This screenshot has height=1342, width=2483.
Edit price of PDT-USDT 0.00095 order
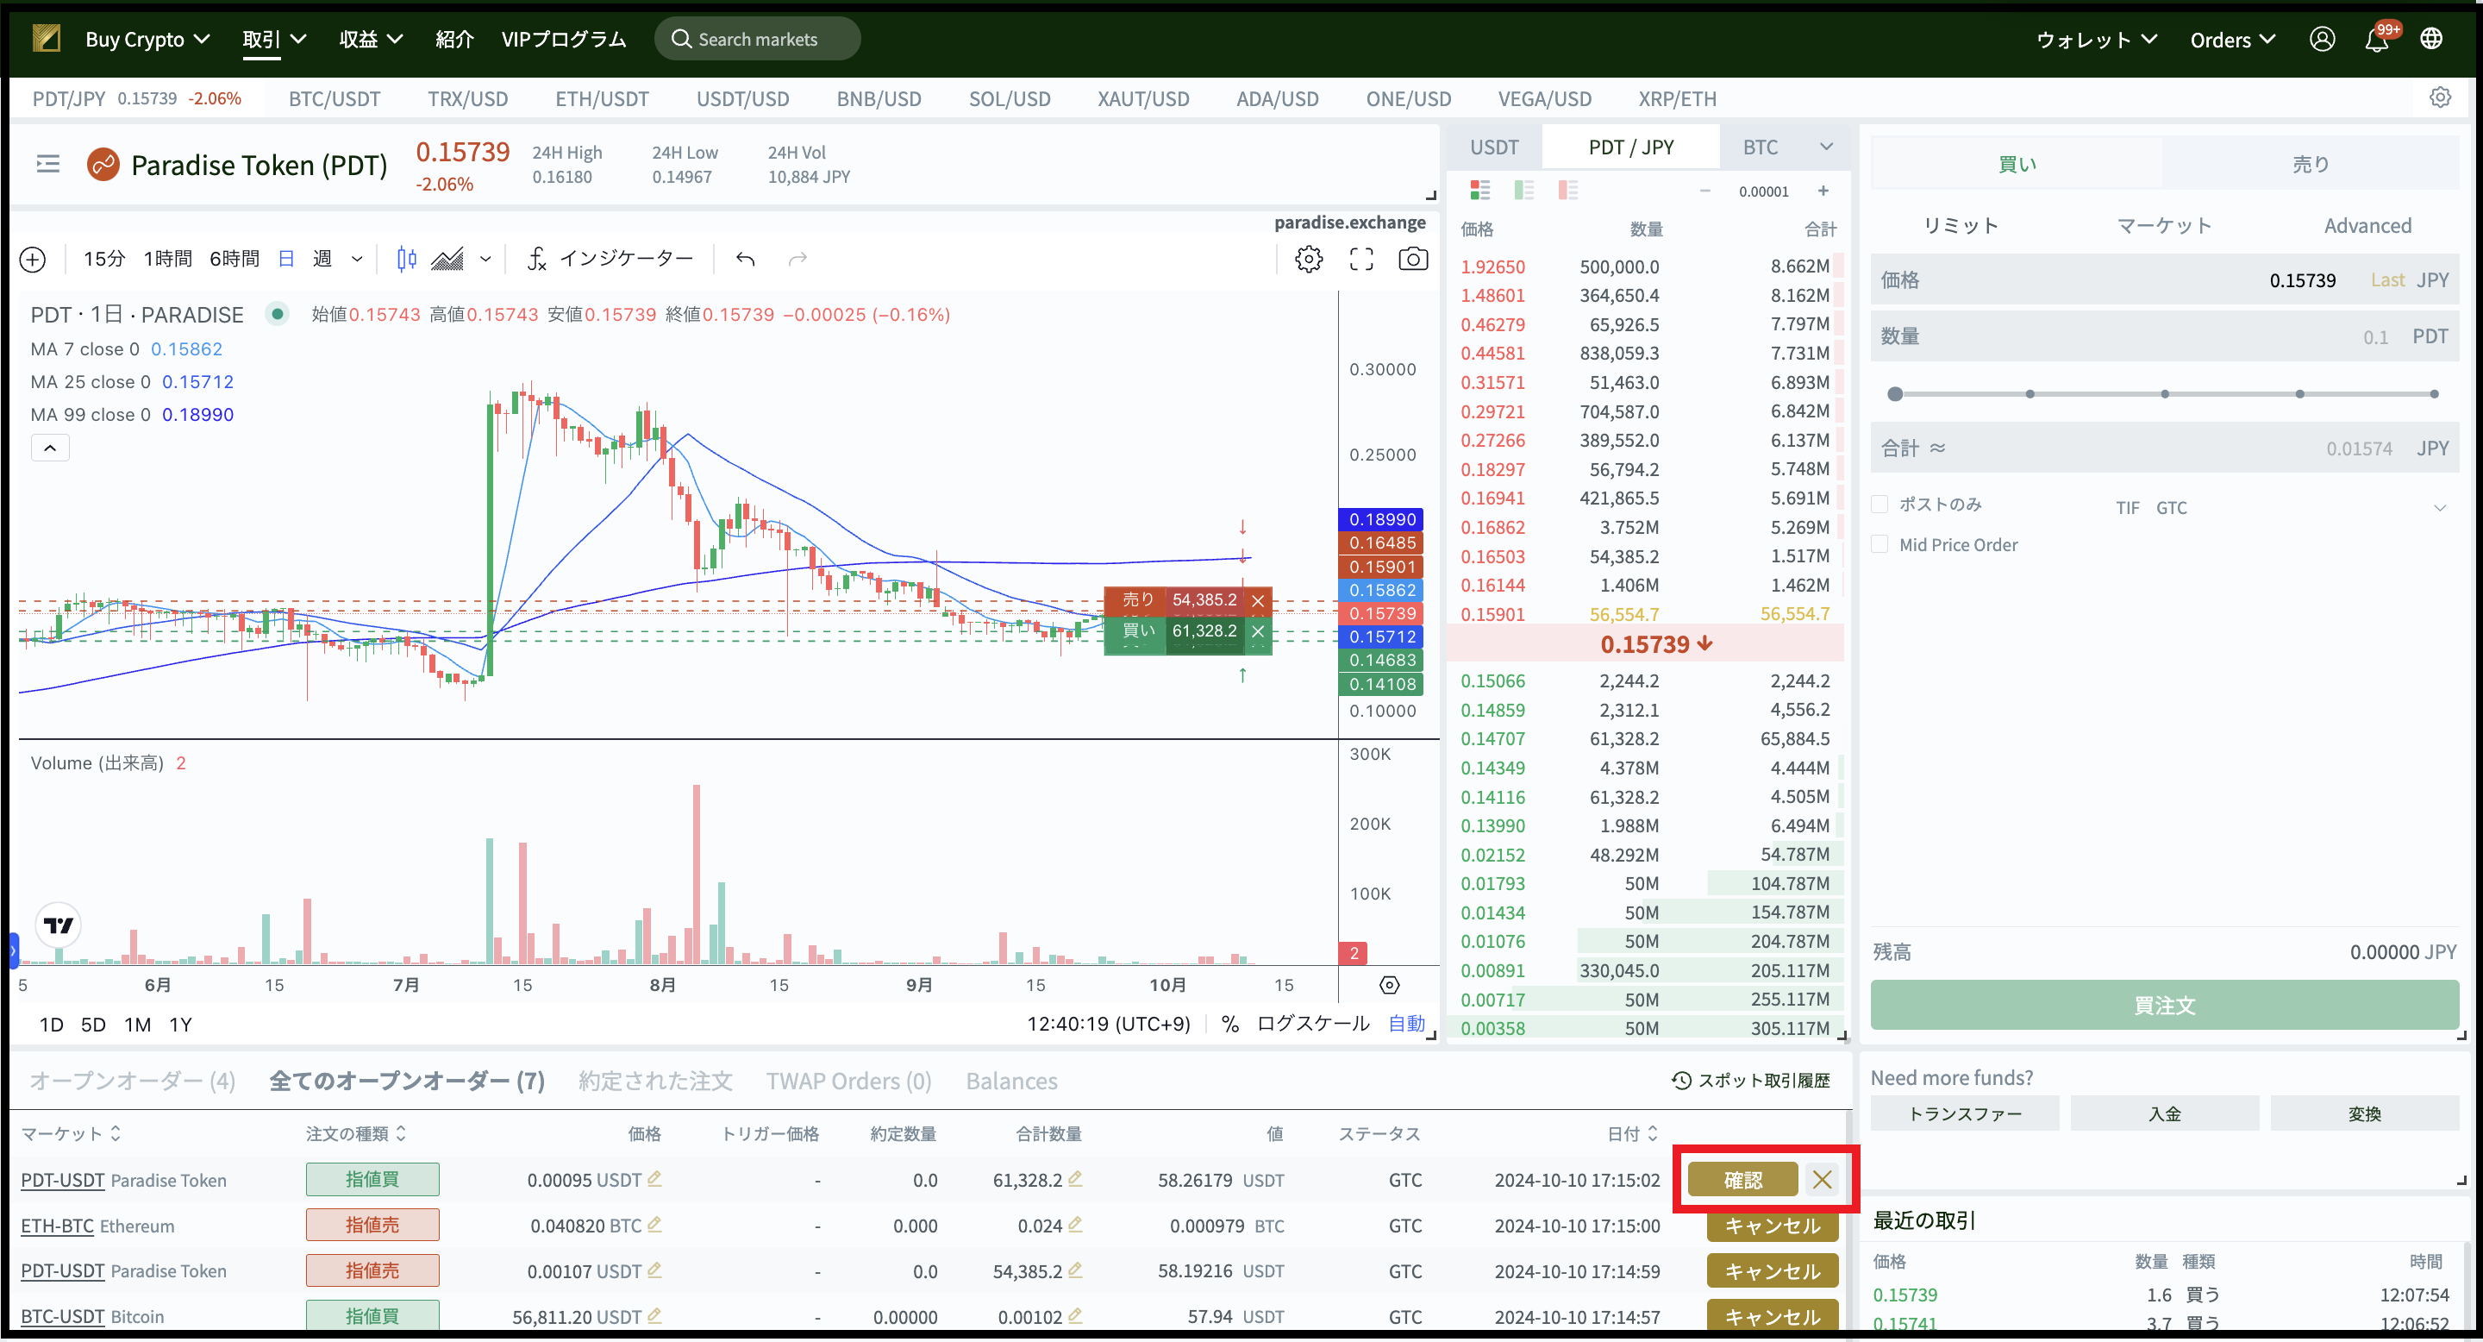654,1178
